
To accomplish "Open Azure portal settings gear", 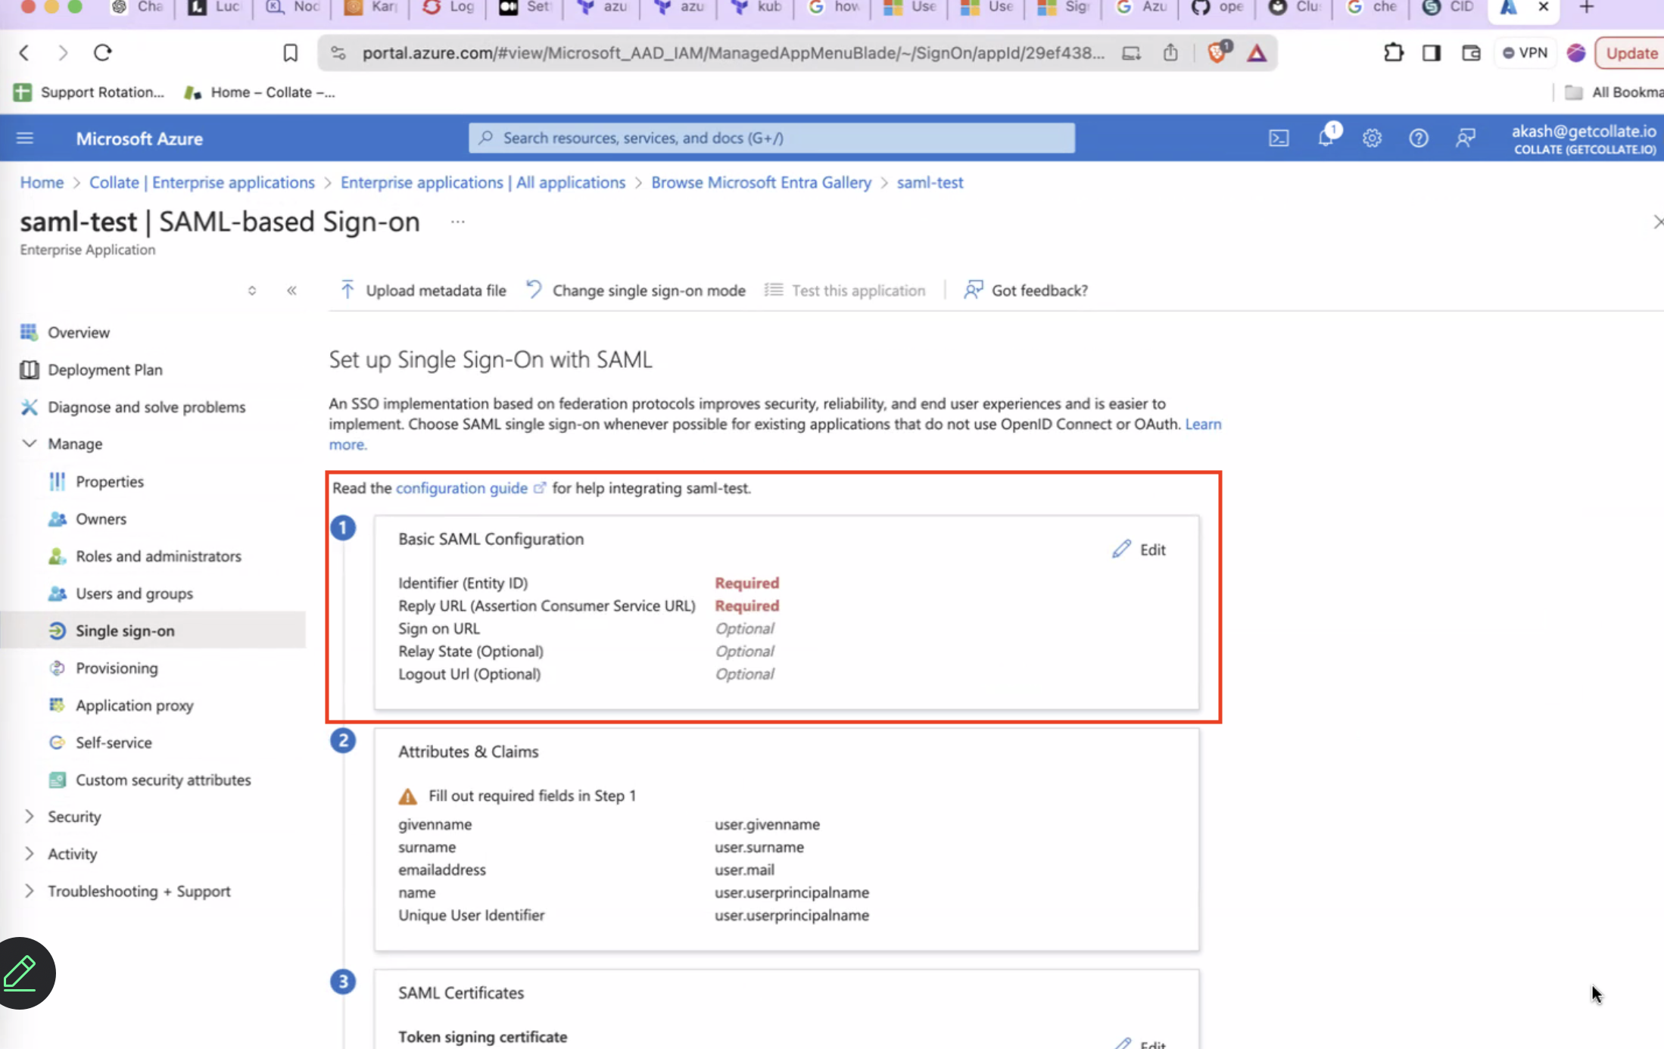I will [x=1373, y=138].
